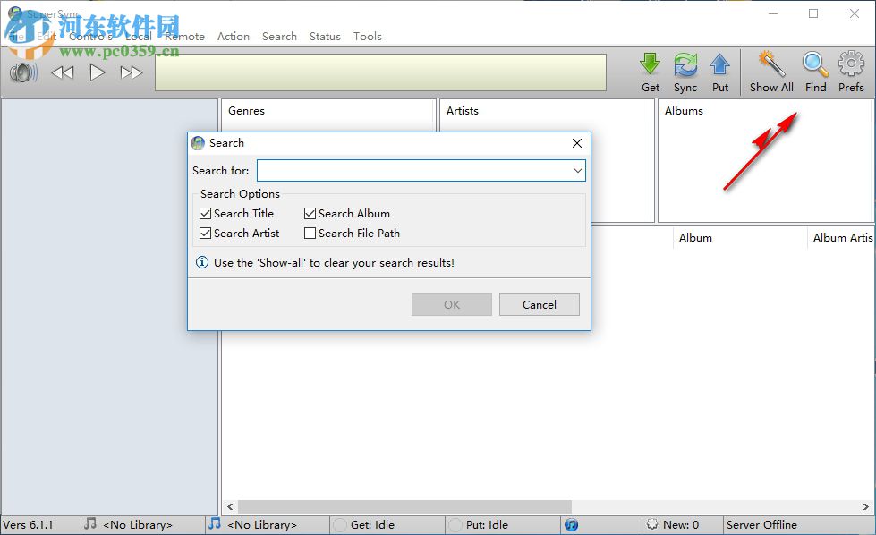The height and width of the screenshot is (535, 876).
Task: Expand the Search for dropdown arrow
Action: pos(578,170)
